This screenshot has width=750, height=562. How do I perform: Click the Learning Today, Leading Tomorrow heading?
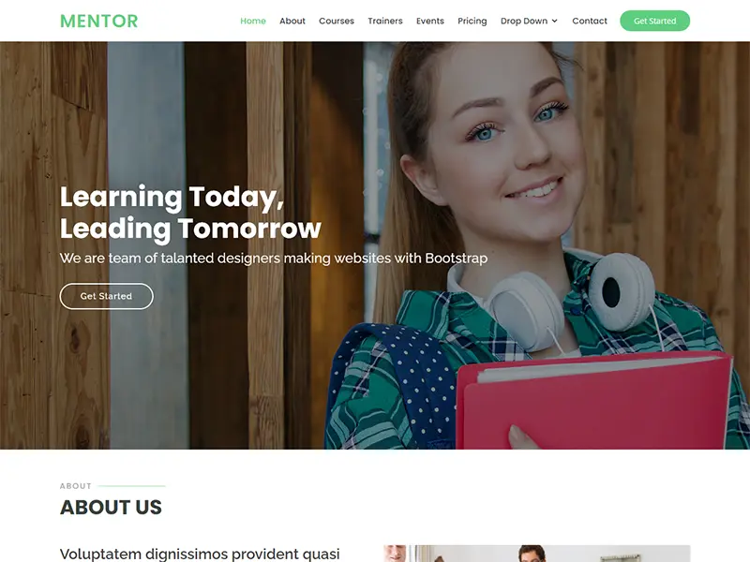(x=190, y=213)
